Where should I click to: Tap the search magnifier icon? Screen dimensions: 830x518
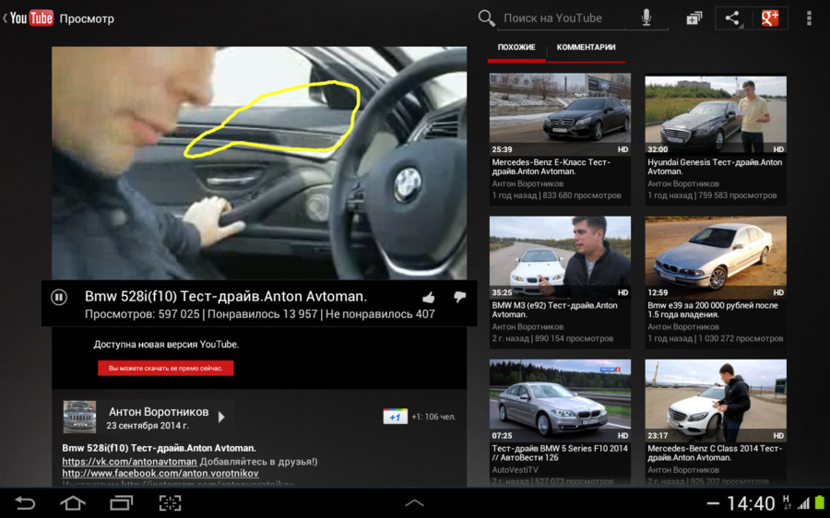[x=486, y=18]
